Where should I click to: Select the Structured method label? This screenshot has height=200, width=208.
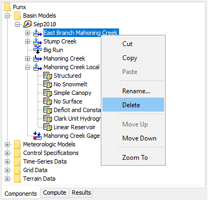coord(68,76)
